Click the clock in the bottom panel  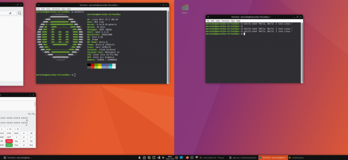[169, 157]
